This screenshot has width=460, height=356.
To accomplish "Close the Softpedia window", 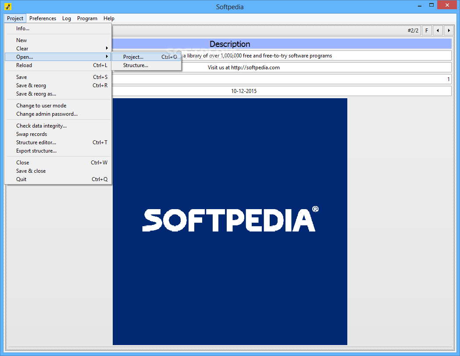I will pyautogui.click(x=447, y=5).
